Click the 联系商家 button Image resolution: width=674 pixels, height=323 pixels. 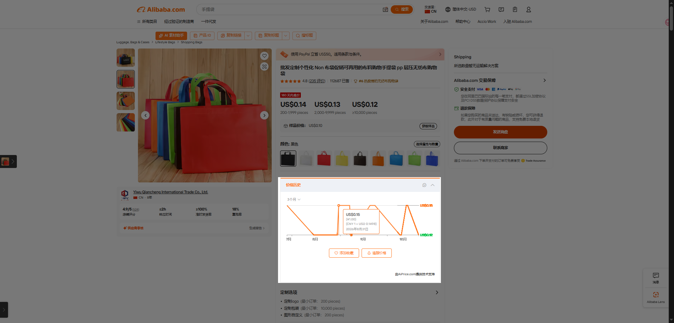point(500,148)
